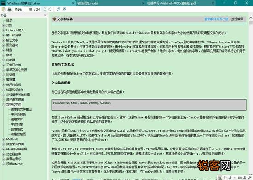
Task: Select 多任务和多线程 bookmark
Action: (x=17, y=149)
